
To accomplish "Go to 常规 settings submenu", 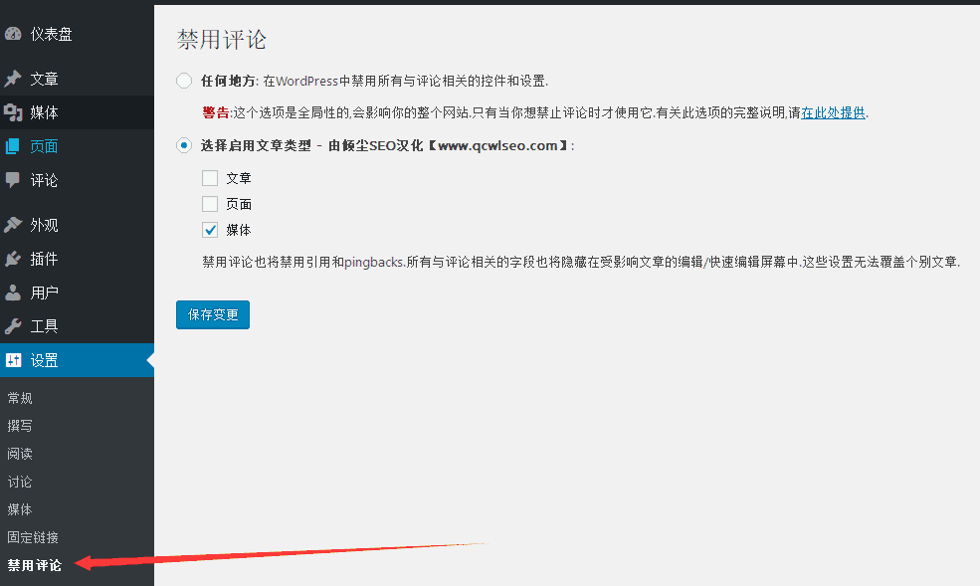I will (20, 398).
